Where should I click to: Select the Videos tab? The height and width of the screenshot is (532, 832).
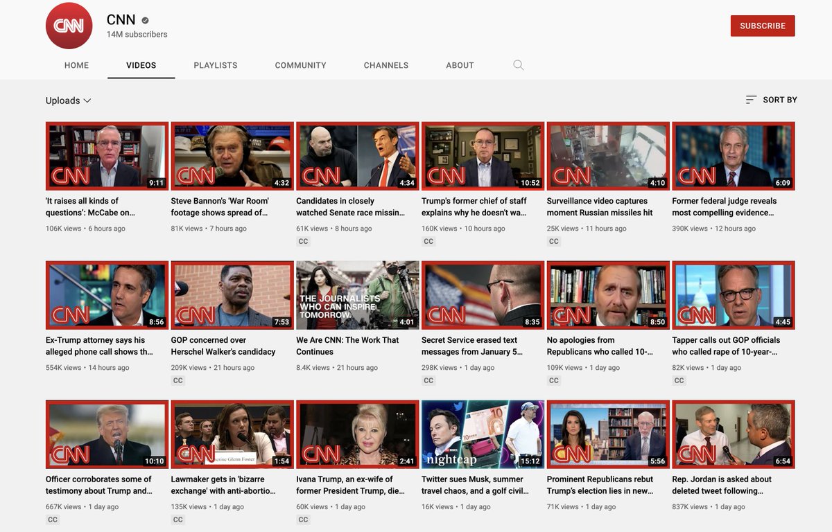coord(141,65)
